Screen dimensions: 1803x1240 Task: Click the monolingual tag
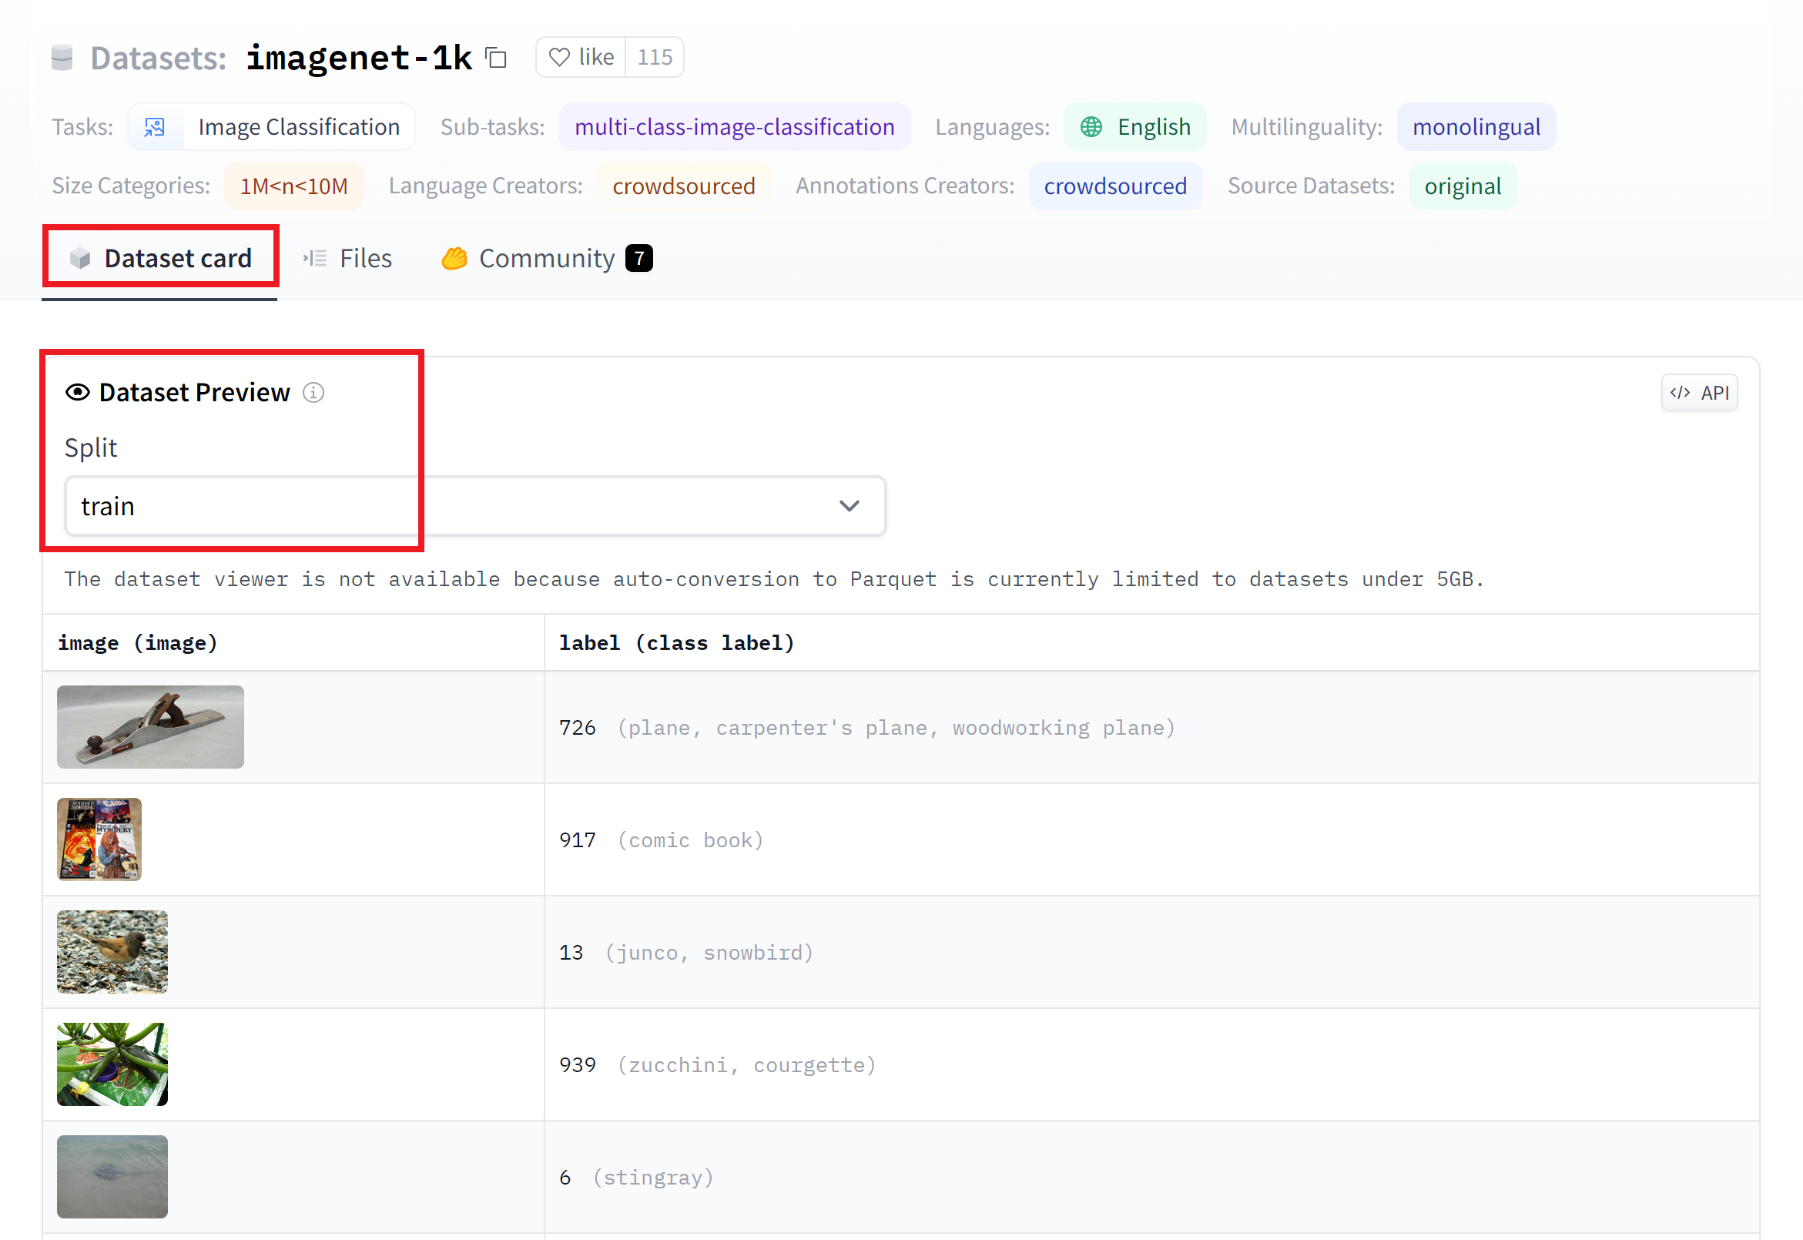[x=1475, y=126]
